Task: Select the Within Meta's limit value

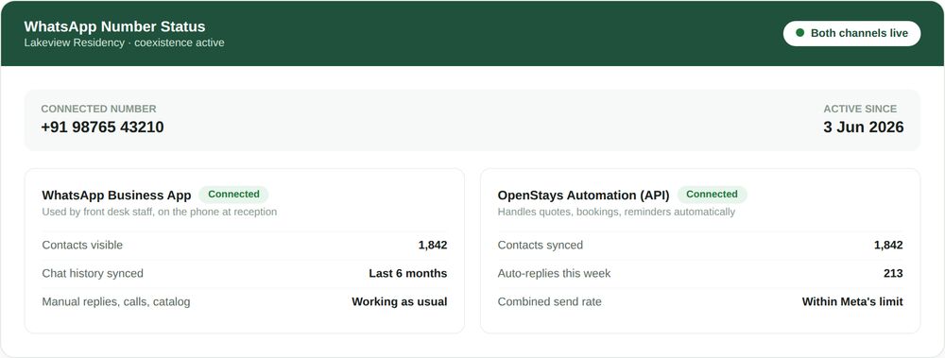Action: tap(852, 302)
